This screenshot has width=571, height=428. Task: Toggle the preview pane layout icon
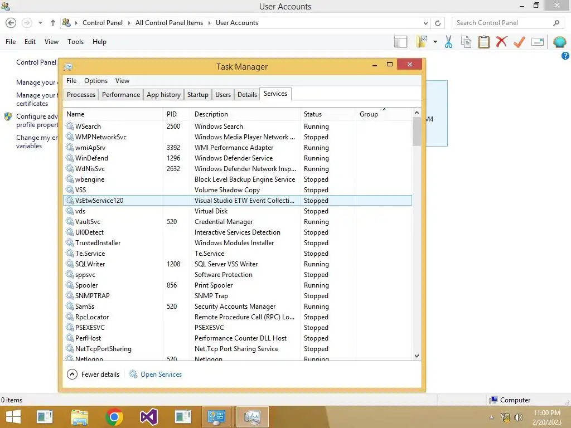(x=400, y=42)
